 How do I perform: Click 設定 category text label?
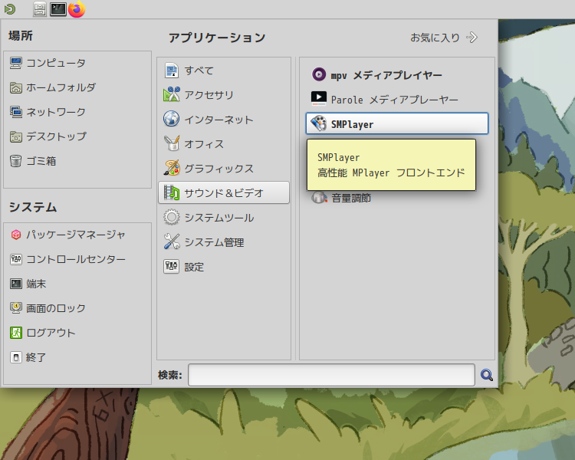(x=194, y=267)
